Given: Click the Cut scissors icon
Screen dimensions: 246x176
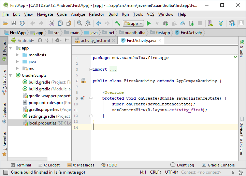Looking at the screenshot, I should 52,24.
